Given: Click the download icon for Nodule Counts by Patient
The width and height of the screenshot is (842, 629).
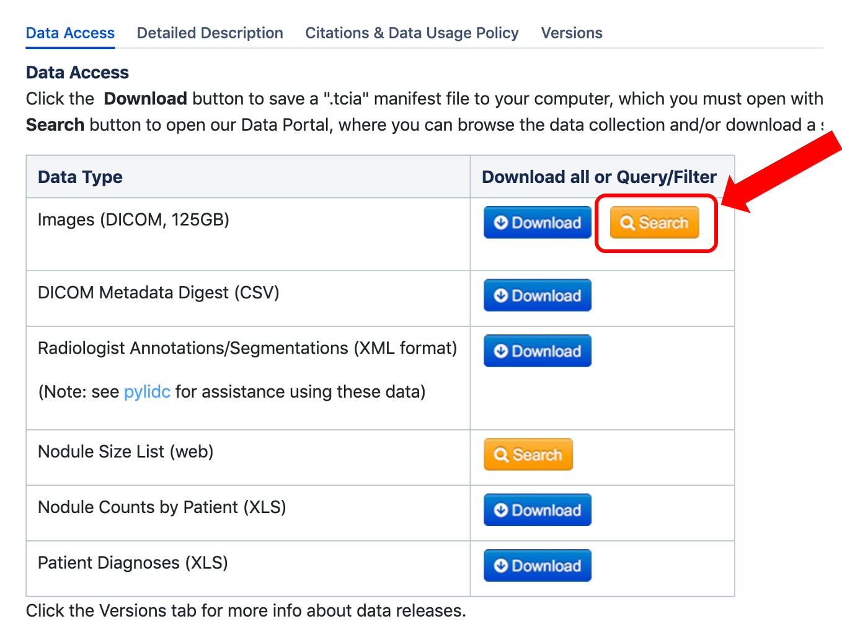Looking at the screenshot, I should [501, 509].
